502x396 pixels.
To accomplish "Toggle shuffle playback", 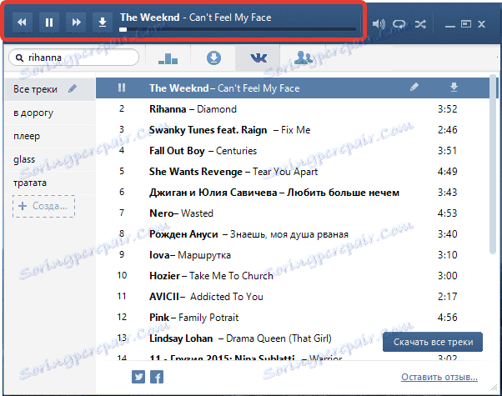I will click(420, 23).
